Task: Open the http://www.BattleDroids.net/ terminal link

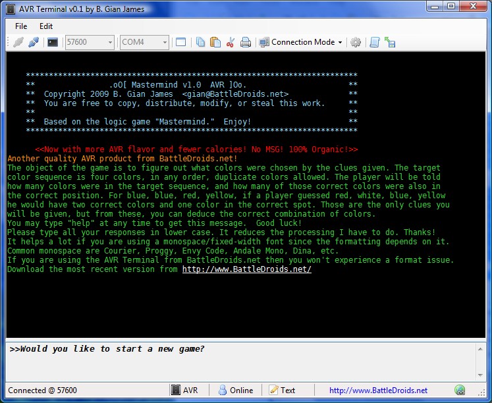Action: pos(246,269)
